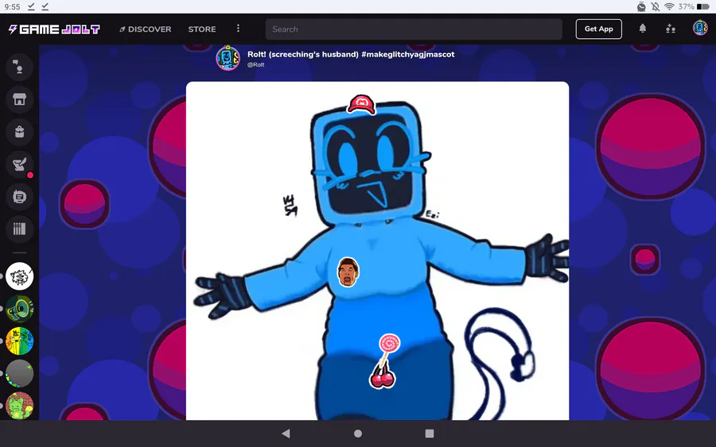This screenshot has width=716, height=447.
Task: Open the top sidebar chat icon
Action: (x=19, y=67)
